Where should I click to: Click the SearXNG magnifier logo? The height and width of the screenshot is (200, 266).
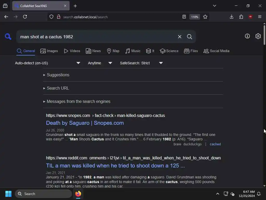[x=8, y=36]
